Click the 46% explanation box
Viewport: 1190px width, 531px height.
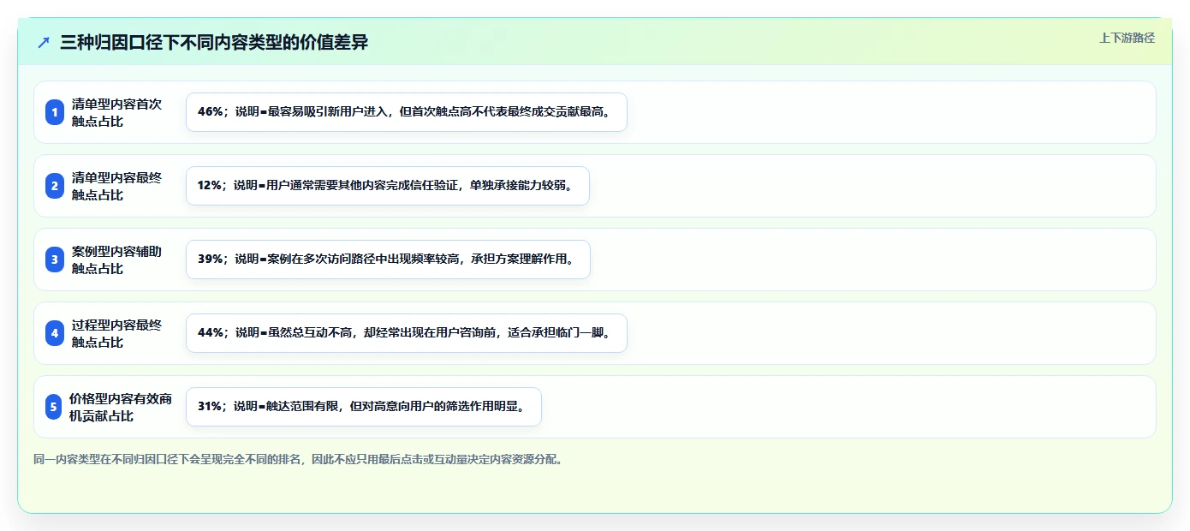point(407,112)
